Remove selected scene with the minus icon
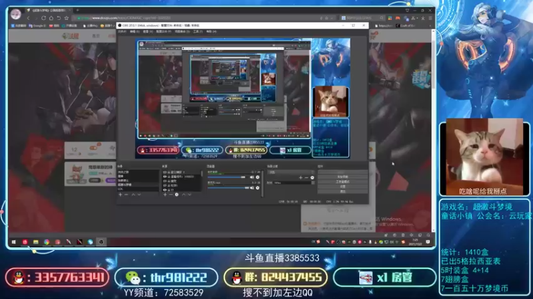Viewport: 533px width, 299px height. click(x=127, y=195)
